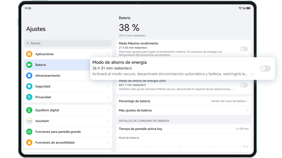Click the Funciones para pantalla grande icon
Screen dimensions: 282x158
pos(29,132)
